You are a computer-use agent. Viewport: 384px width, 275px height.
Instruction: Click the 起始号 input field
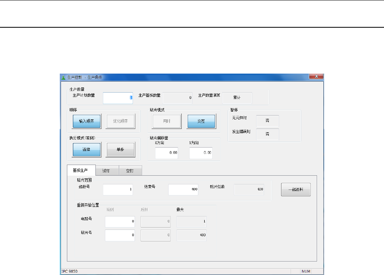pyautogui.click(x=118, y=190)
